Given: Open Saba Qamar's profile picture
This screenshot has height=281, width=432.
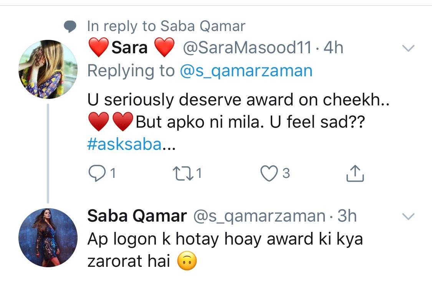Looking at the screenshot, I should coord(48,238).
